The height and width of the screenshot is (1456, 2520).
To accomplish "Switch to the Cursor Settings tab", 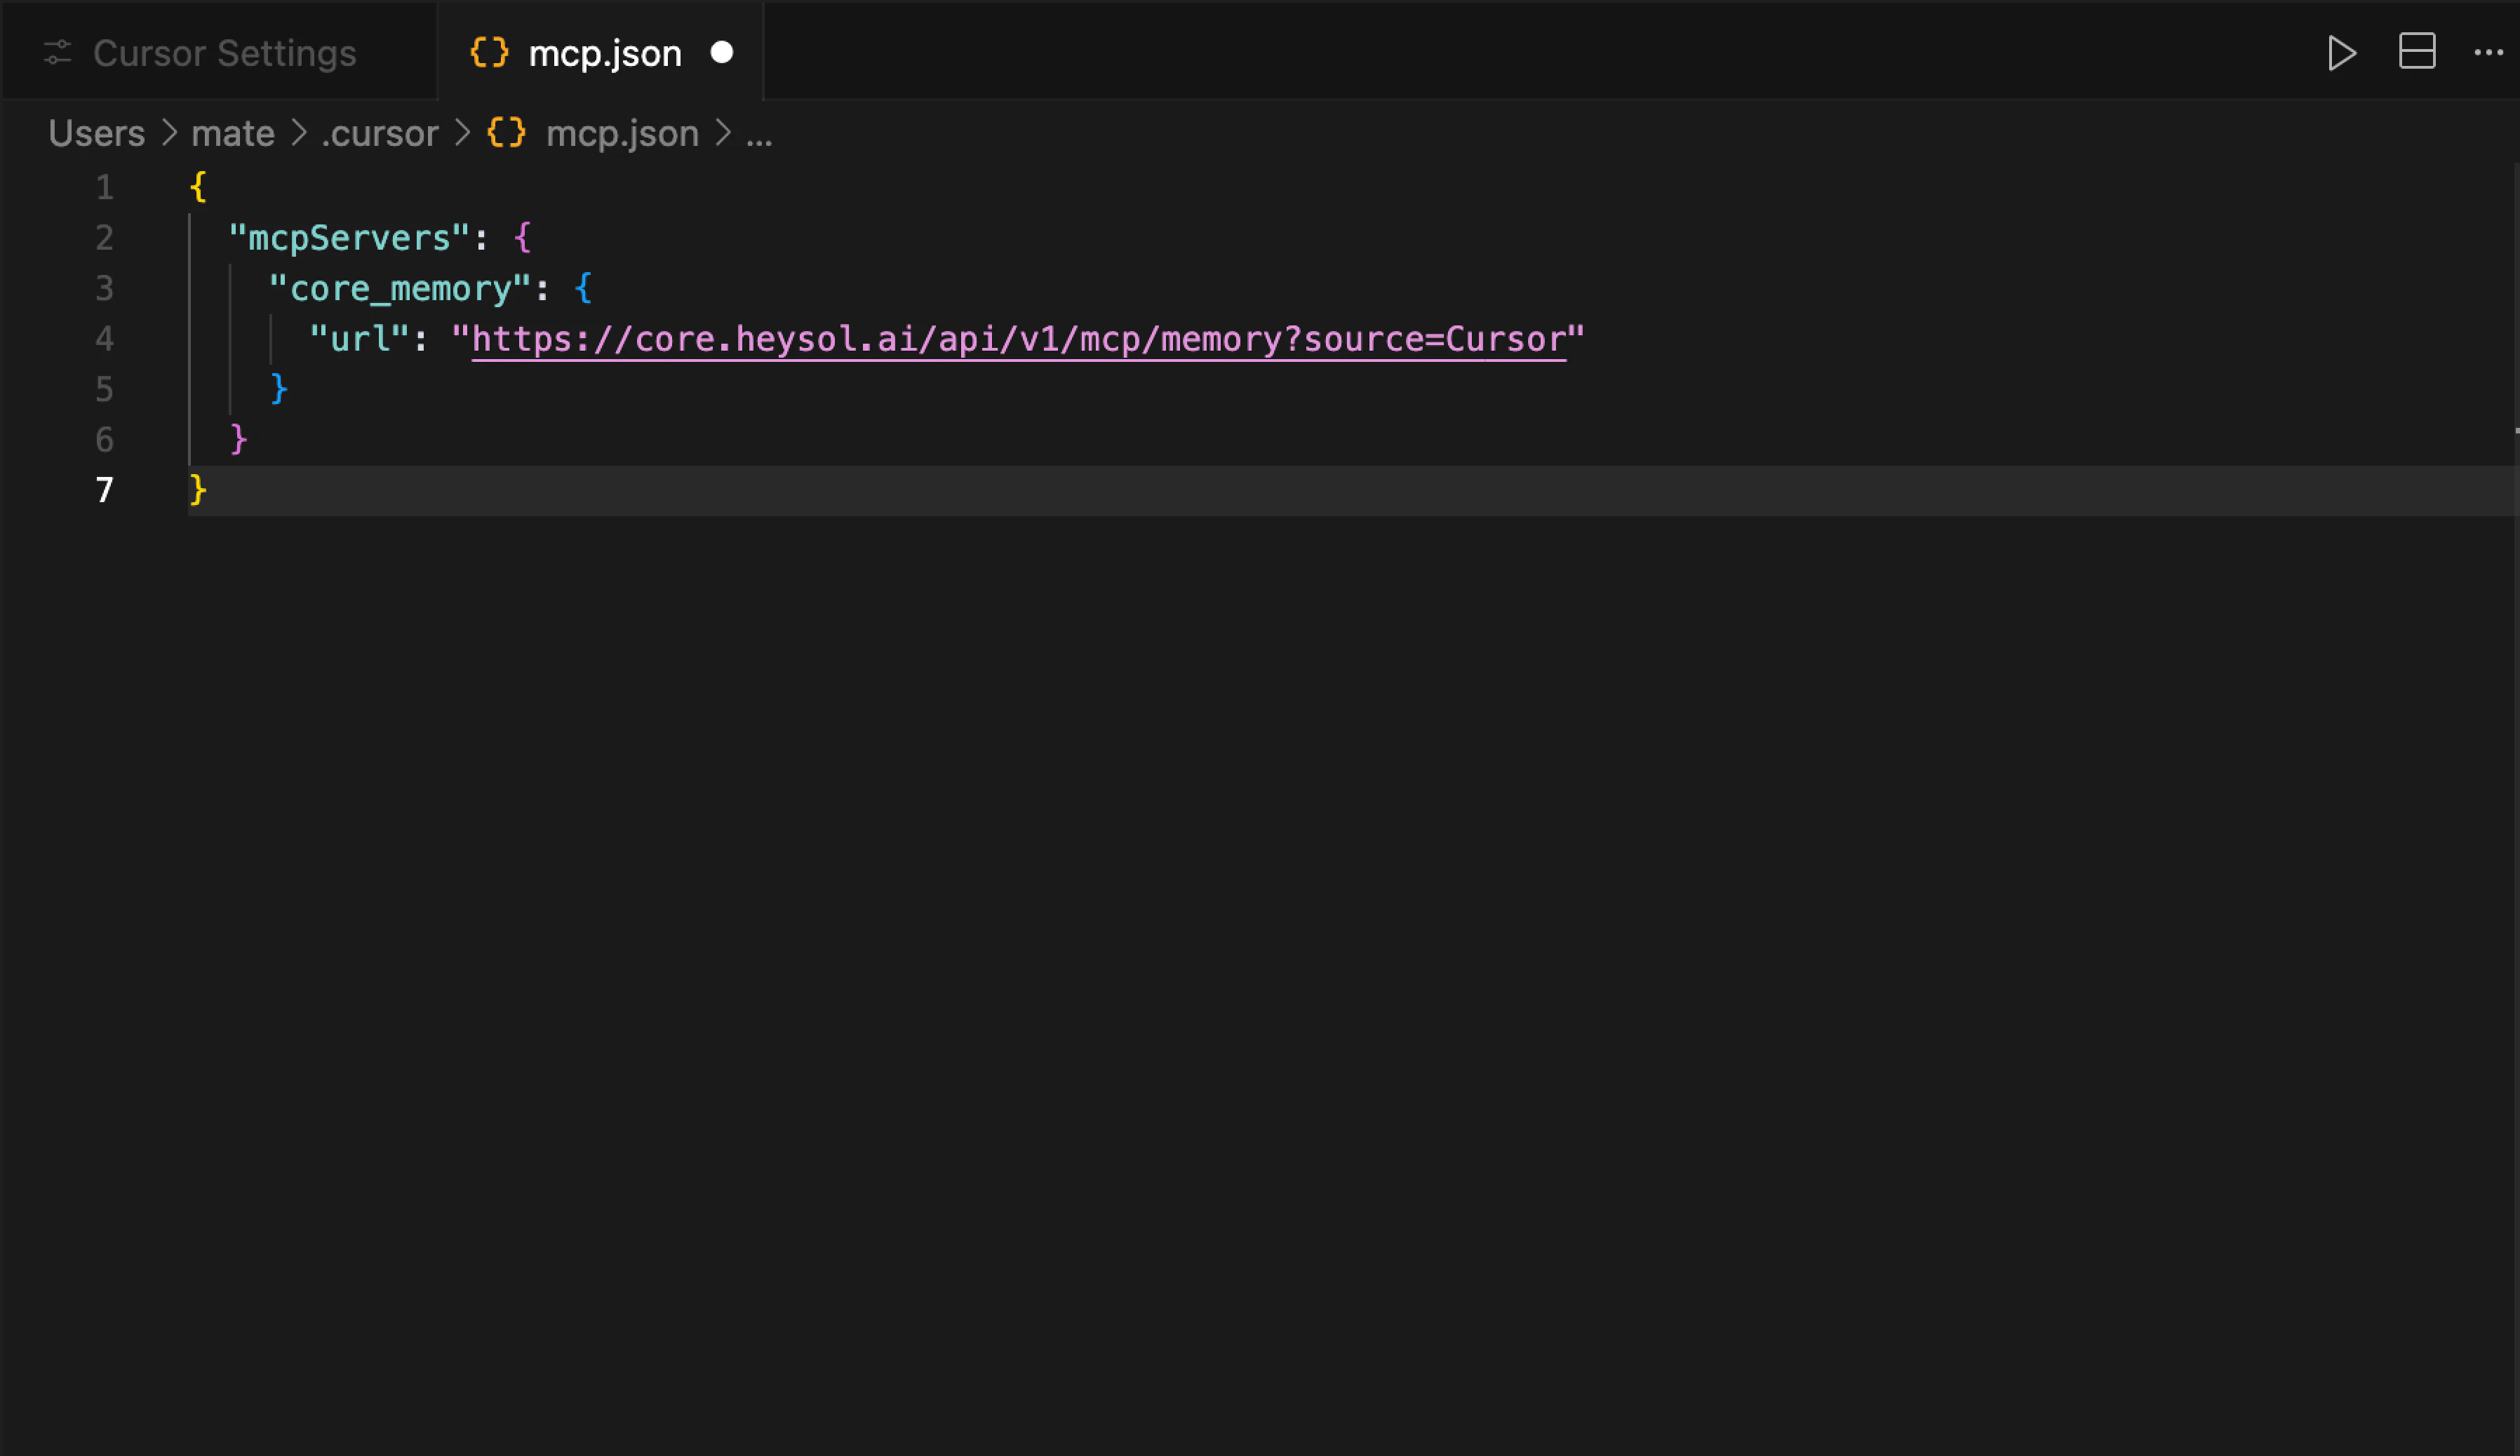I will coord(224,53).
